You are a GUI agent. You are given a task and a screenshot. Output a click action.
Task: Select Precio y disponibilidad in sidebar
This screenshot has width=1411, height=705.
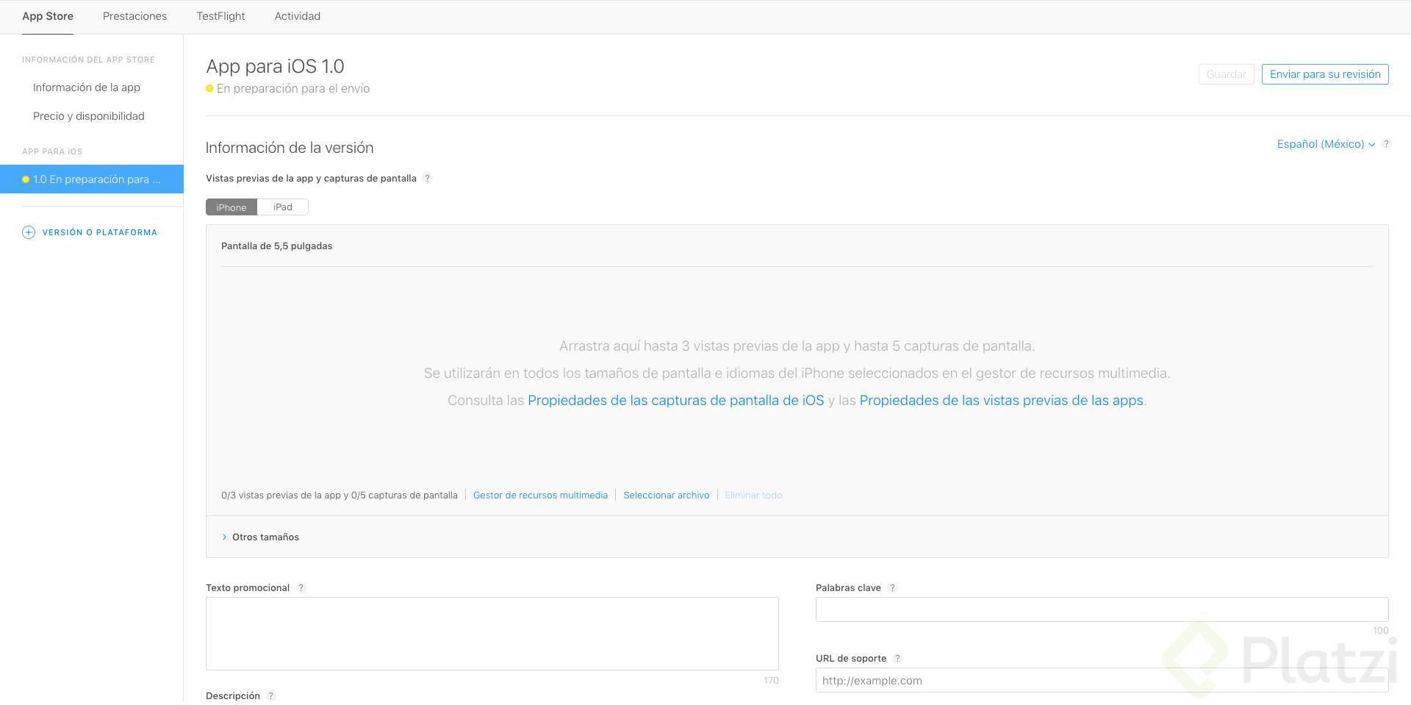pyautogui.click(x=89, y=116)
